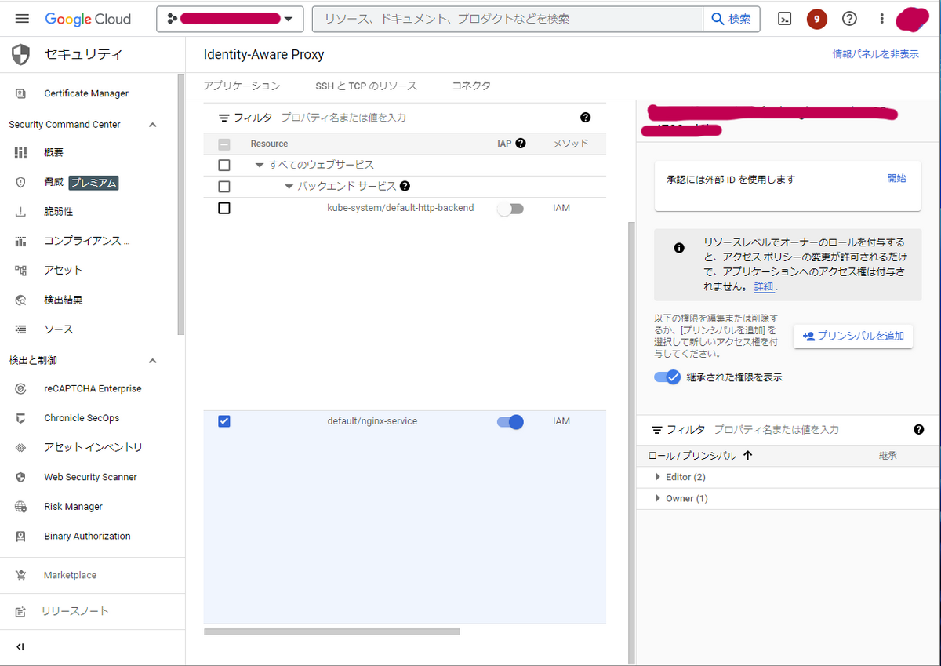Switch to the コネクタ tab
Viewport: 941px width, 666px height.
coord(471,86)
